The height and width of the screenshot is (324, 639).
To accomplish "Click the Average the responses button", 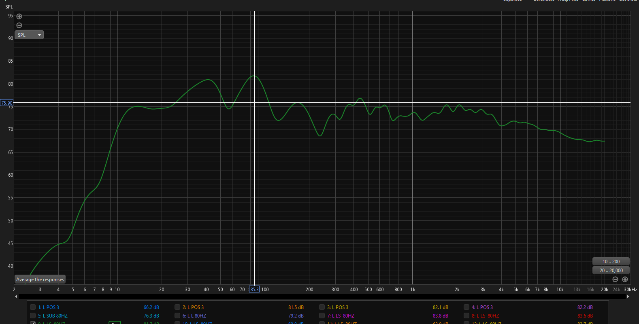I will coord(40,280).
